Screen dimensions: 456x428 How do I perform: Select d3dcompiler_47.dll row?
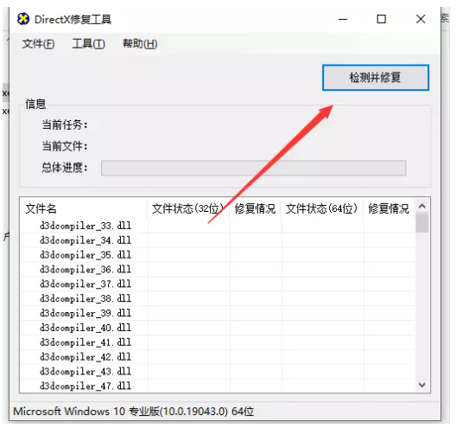[x=218, y=386]
